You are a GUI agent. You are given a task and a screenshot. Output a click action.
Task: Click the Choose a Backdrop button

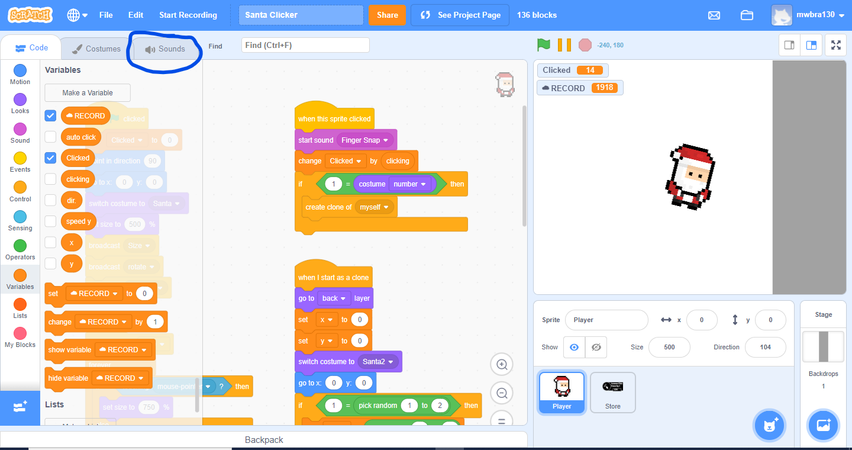823,425
